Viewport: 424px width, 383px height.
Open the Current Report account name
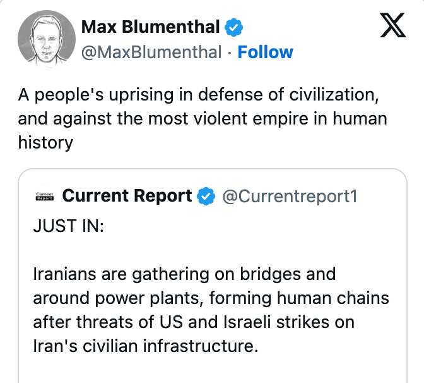click(x=127, y=197)
